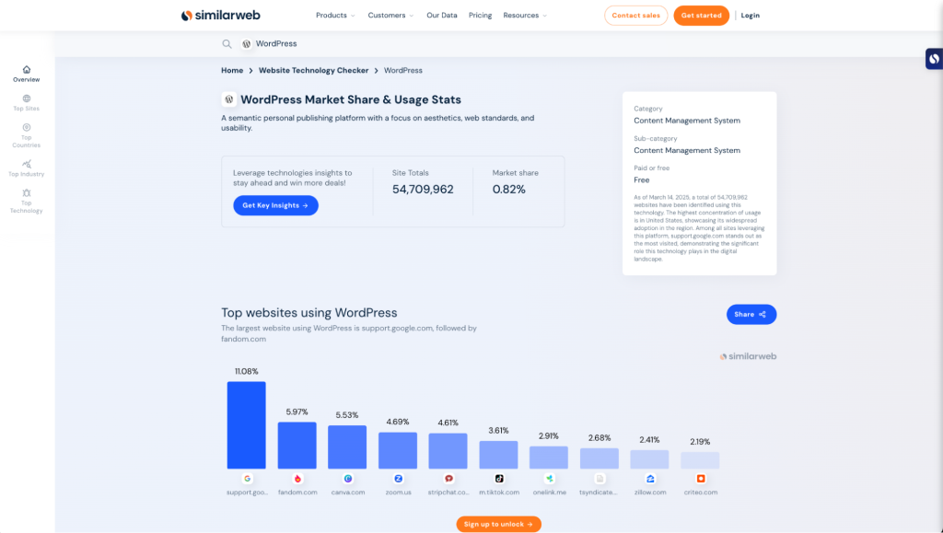This screenshot has width=943, height=533.
Task: Open the Overview section in the sidebar
Action: point(26,75)
